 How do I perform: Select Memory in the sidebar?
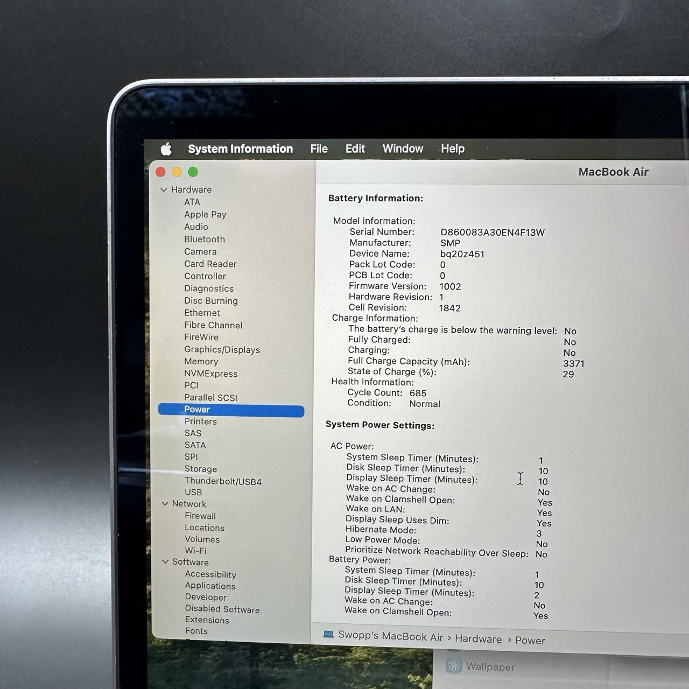[x=201, y=362]
